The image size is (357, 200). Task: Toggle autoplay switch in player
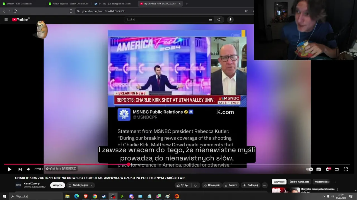310,169
